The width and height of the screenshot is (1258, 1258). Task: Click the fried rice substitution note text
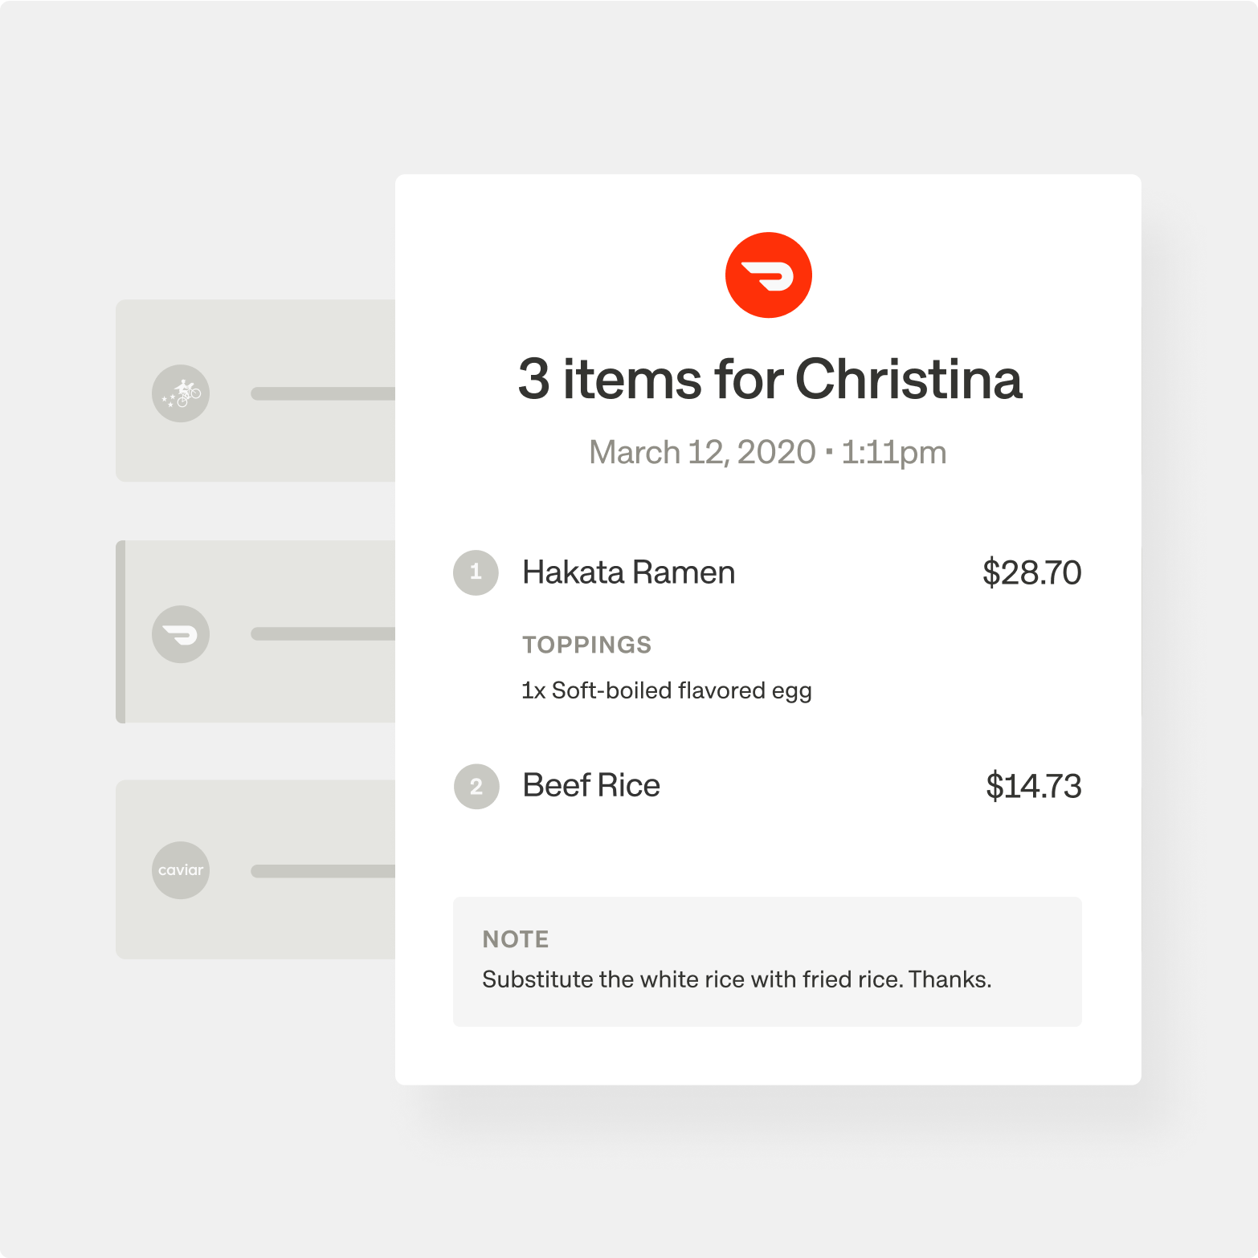click(737, 979)
